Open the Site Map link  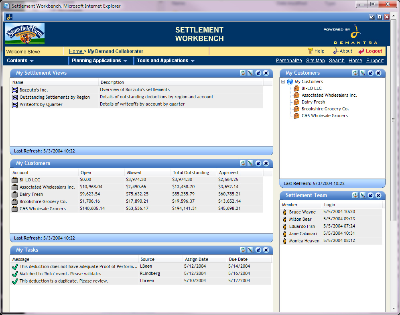tap(315, 61)
